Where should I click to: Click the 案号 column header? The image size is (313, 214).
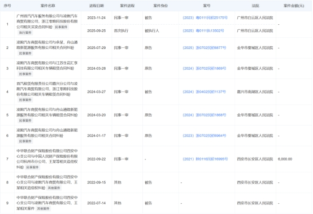207,6
